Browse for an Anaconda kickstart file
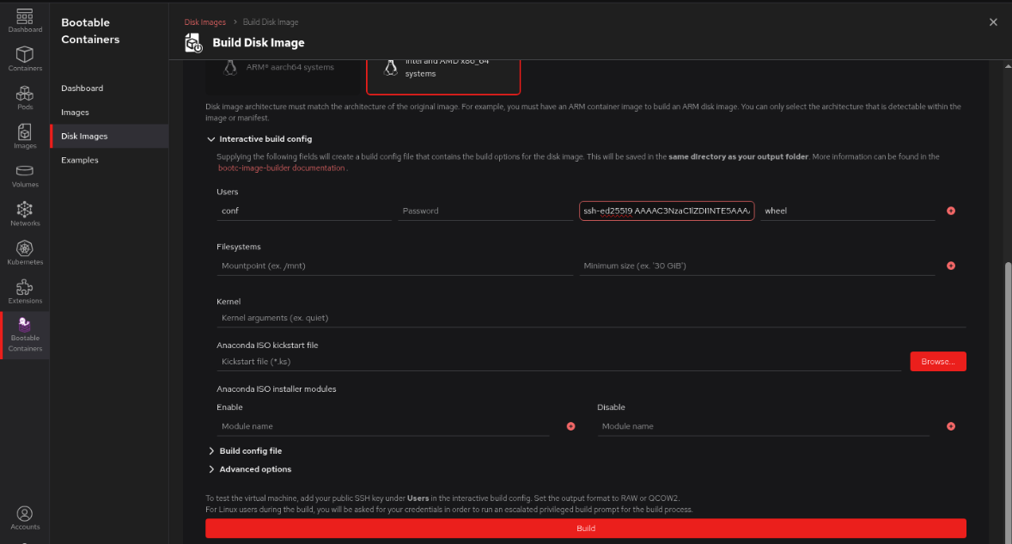 pos(937,362)
